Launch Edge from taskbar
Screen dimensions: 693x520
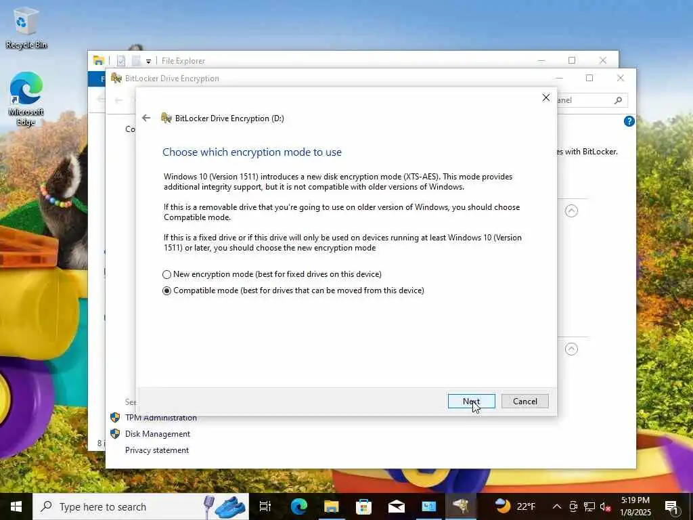pyautogui.click(x=298, y=506)
